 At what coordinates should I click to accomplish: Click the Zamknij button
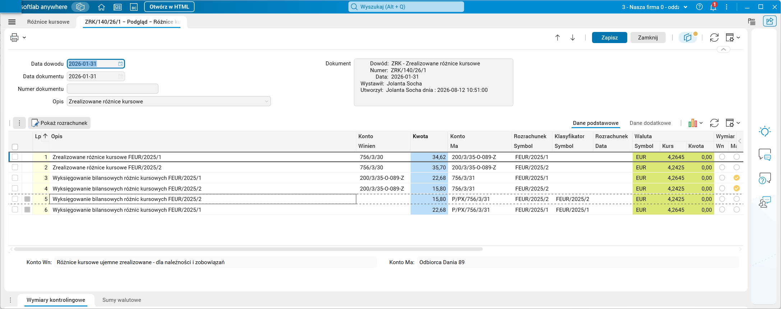pos(648,37)
